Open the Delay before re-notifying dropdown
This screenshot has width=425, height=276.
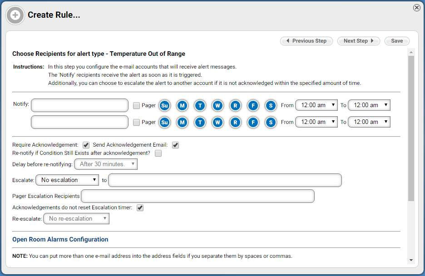[x=106, y=164]
